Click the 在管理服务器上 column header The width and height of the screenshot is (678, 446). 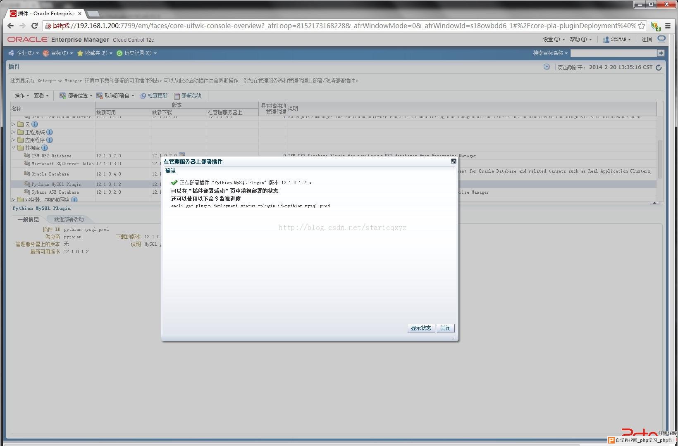pos(232,112)
